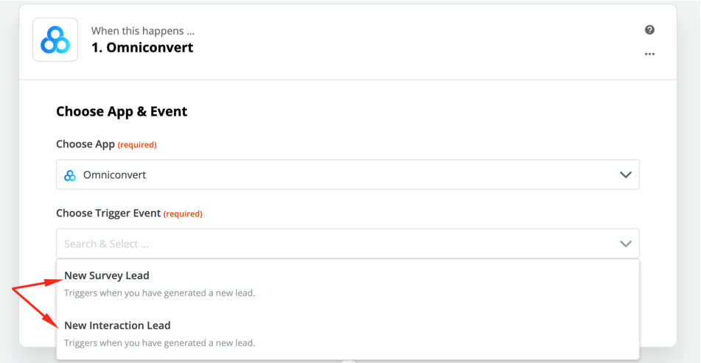This screenshot has width=701, height=363.
Task: Click the red required tag beside Choose Trigger Event
Action: (183, 214)
